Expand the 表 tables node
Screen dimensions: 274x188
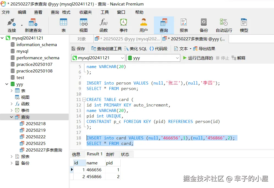point(12,91)
